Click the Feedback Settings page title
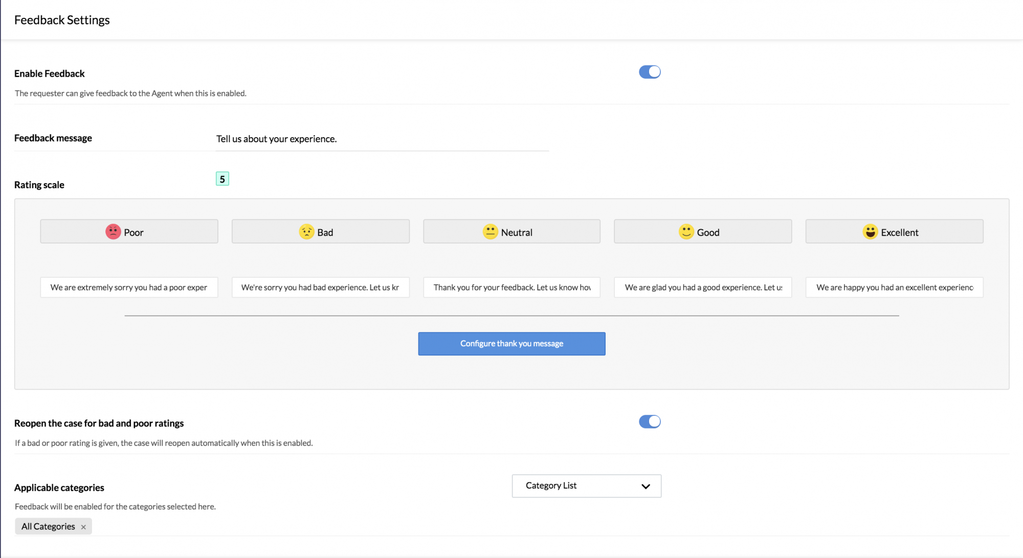Screen dimensions: 1023x558 pyautogui.click(x=62, y=20)
